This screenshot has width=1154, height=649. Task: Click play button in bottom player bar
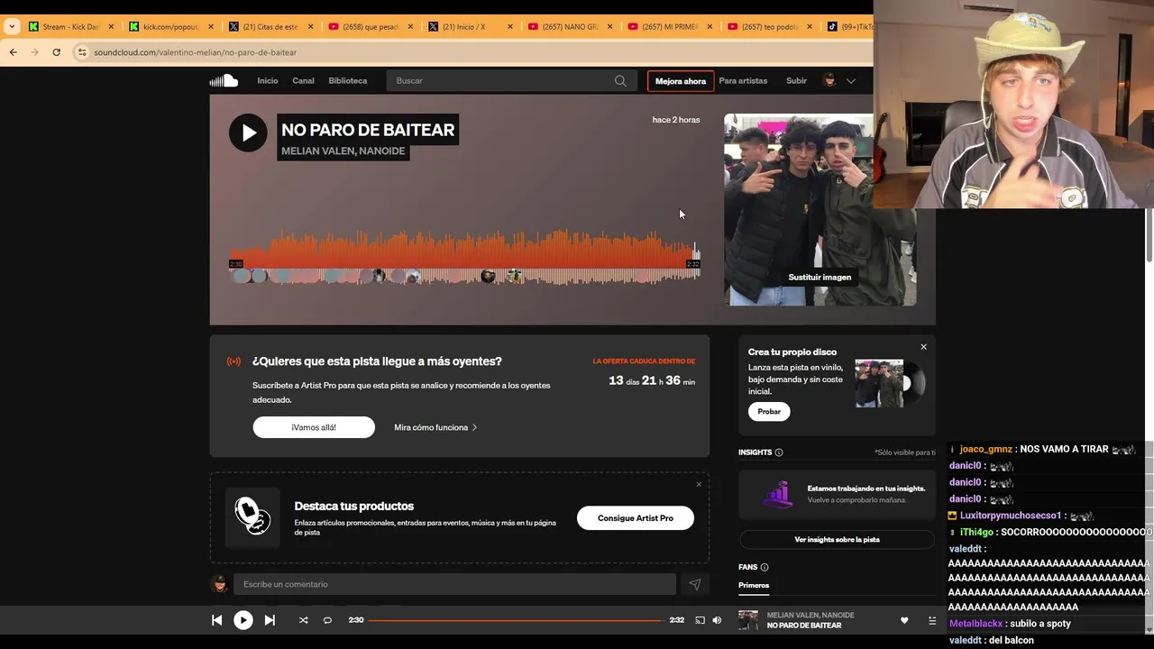click(243, 620)
